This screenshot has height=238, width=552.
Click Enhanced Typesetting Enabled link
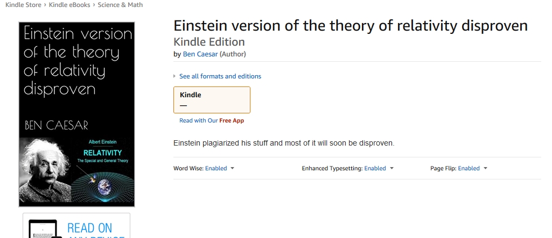375,168
